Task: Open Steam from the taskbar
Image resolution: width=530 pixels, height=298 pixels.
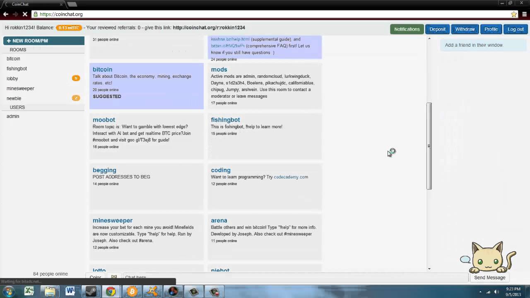Action: click(91, 291)
